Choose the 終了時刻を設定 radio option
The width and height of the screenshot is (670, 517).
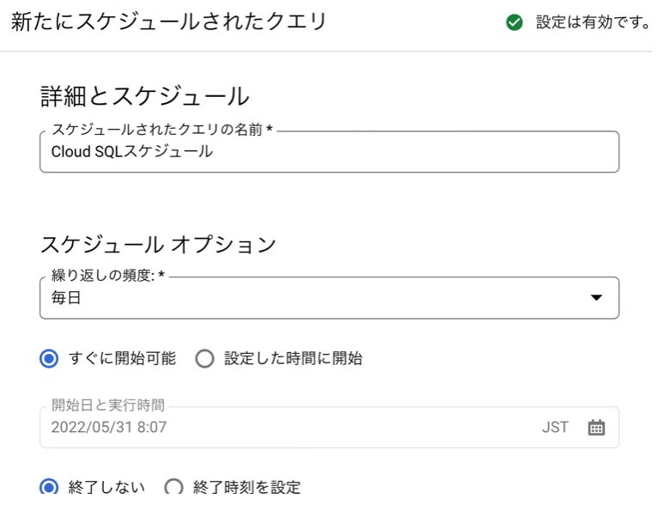click(x=174, y=487)
